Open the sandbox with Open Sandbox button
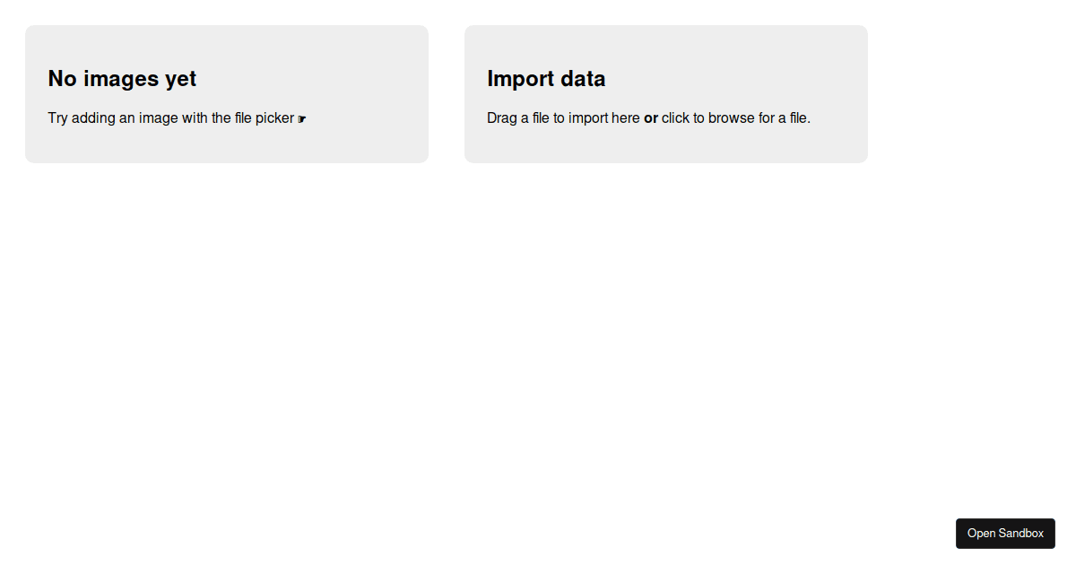 coord(1005,534)
